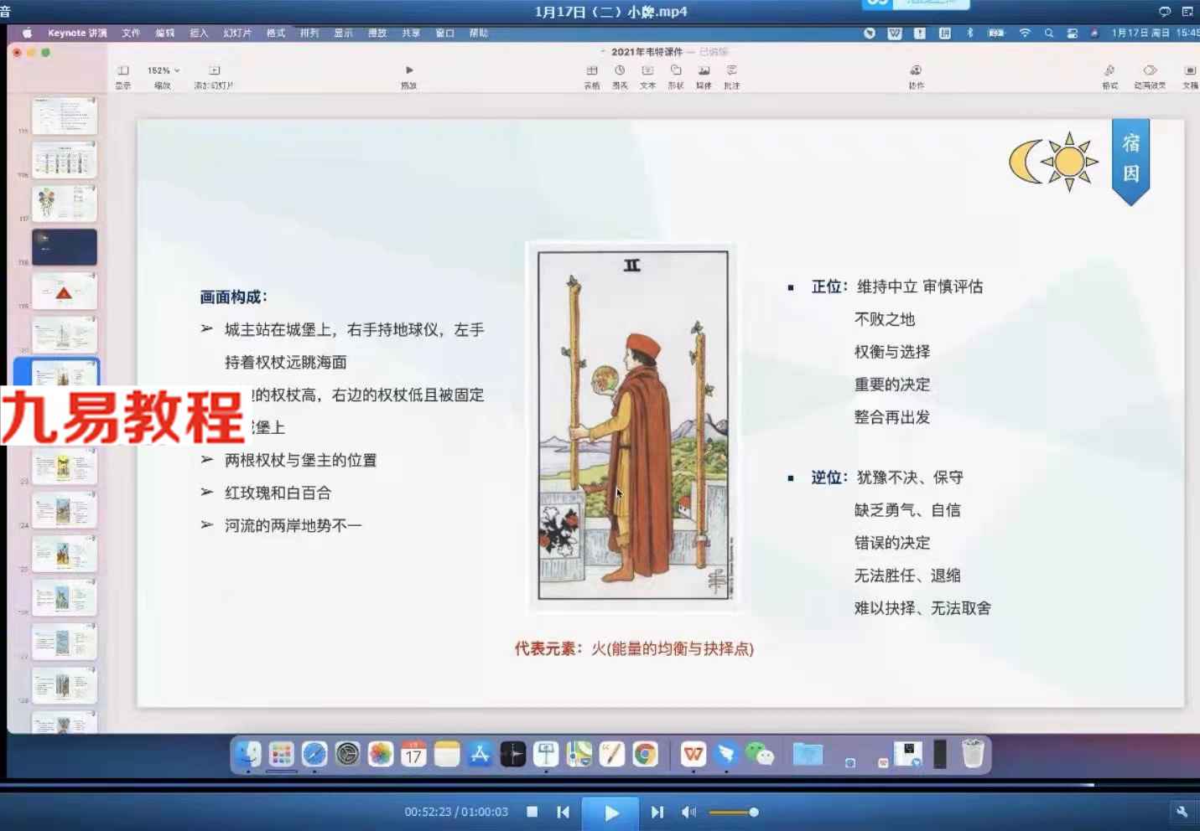
Task: Click the 河流的两岸地势不一 bullet text
Action: (293, 525)
